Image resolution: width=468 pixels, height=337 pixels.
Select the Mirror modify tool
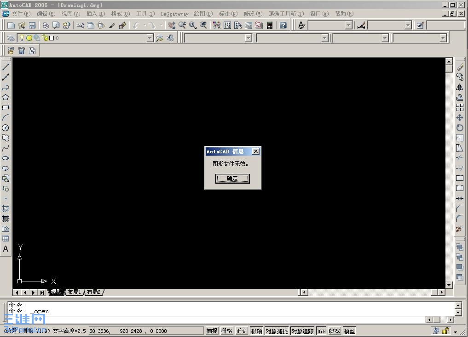(460, 88)
